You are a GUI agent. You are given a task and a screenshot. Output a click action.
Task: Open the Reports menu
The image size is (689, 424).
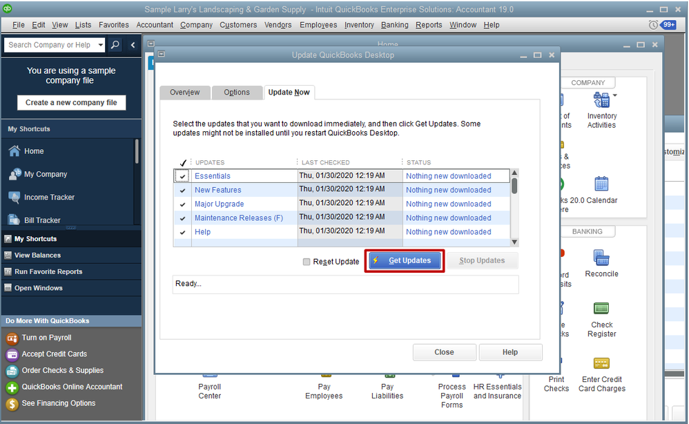(x=429, y=25)
